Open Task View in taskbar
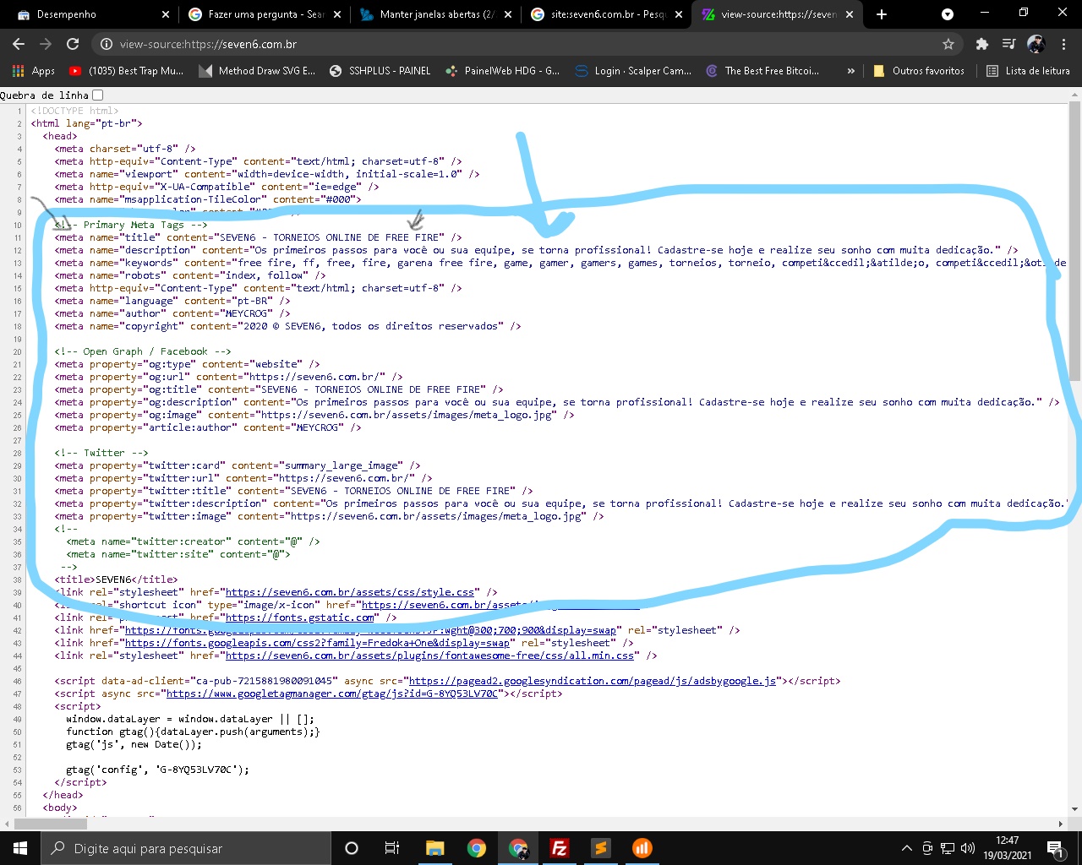This screenshot has height=865, width=1082. coord(391,848)
